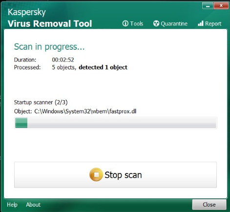Click the scan progress bar
This screenshot has width=230, height=212.
point(116,123)
